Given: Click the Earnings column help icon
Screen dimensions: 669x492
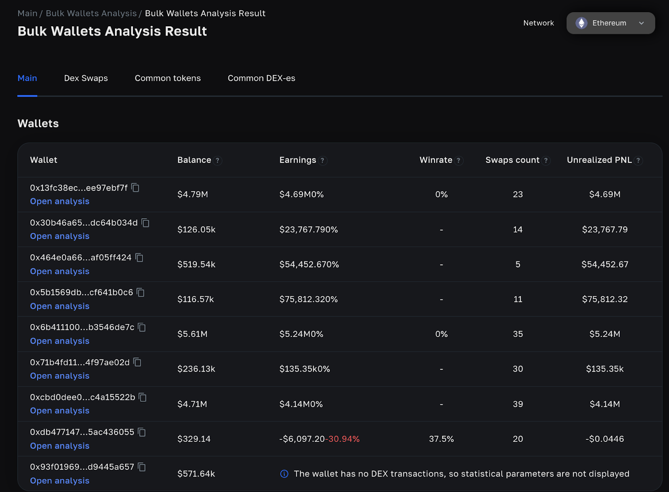Looking at the screenshot, I should (322, 161).
